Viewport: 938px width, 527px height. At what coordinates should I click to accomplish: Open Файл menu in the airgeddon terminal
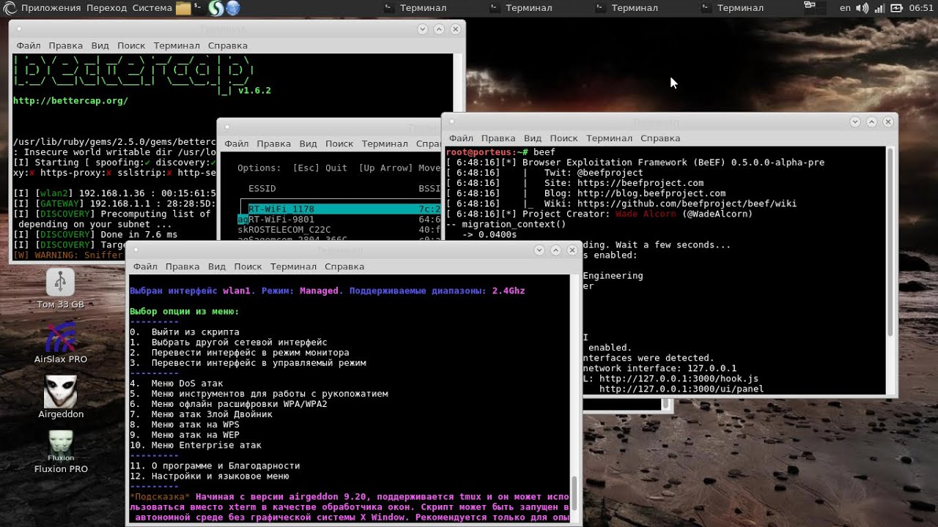145,267
